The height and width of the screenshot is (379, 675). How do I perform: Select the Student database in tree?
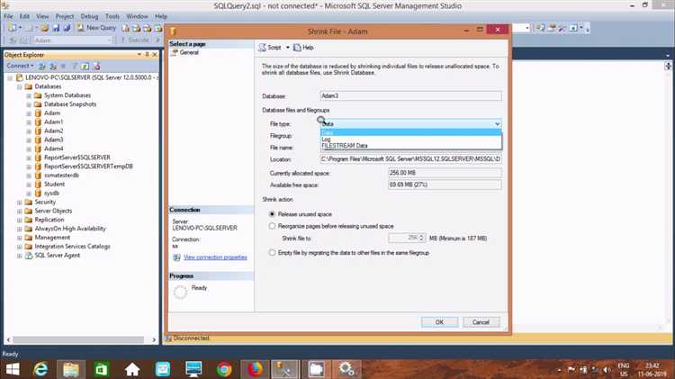click(x=54, y=185)
